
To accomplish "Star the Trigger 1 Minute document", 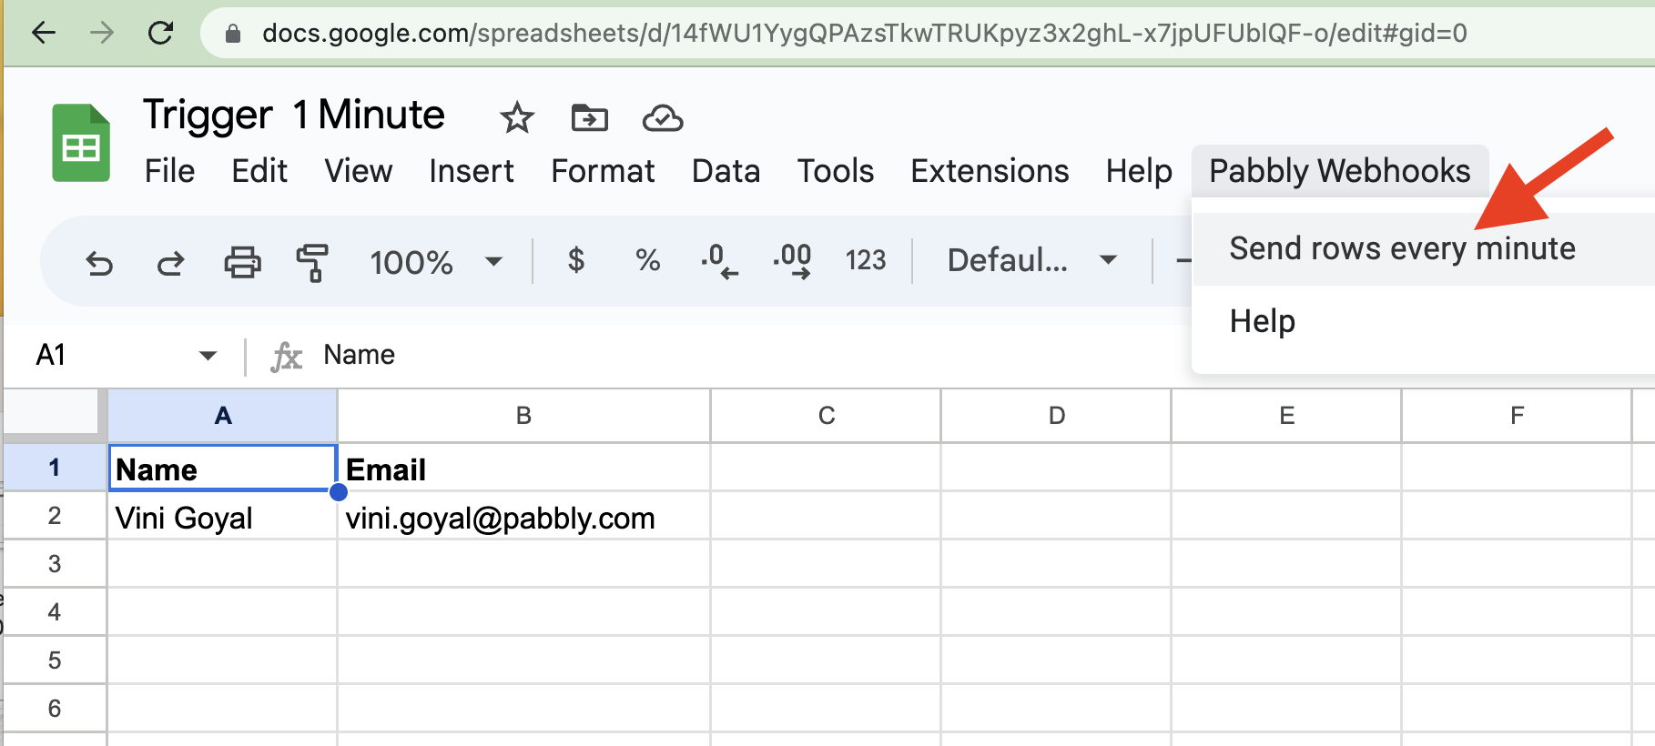I will coord(517,118).
